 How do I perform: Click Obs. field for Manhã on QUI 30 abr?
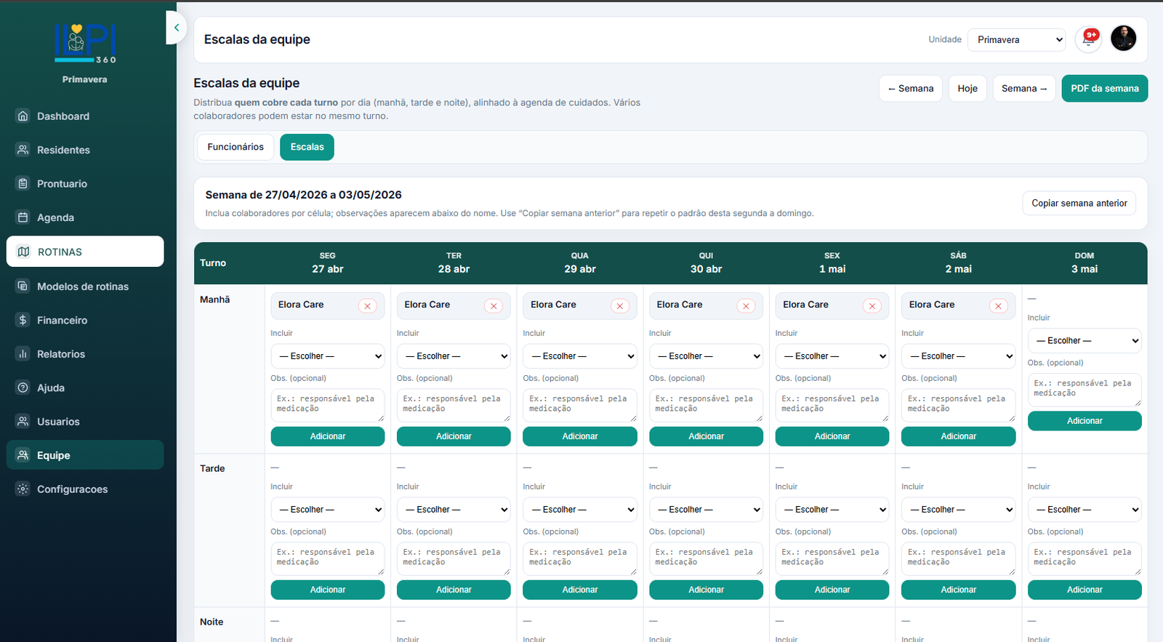[x=706, y=405]
